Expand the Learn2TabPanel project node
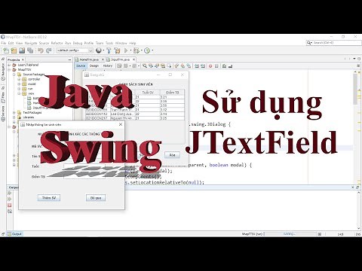Screen dimensions: 362x271 [9, 65]
